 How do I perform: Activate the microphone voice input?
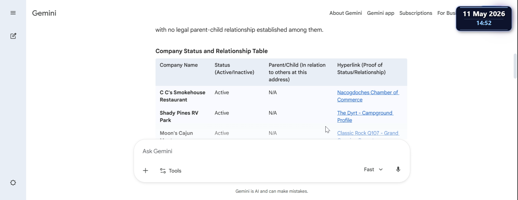[398, 170]
